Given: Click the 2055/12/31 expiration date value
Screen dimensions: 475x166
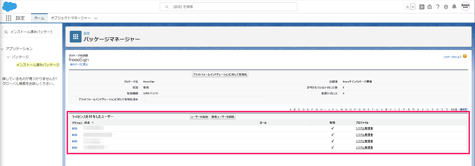Looking at the screenshot, I should click(x=151, y=94).
